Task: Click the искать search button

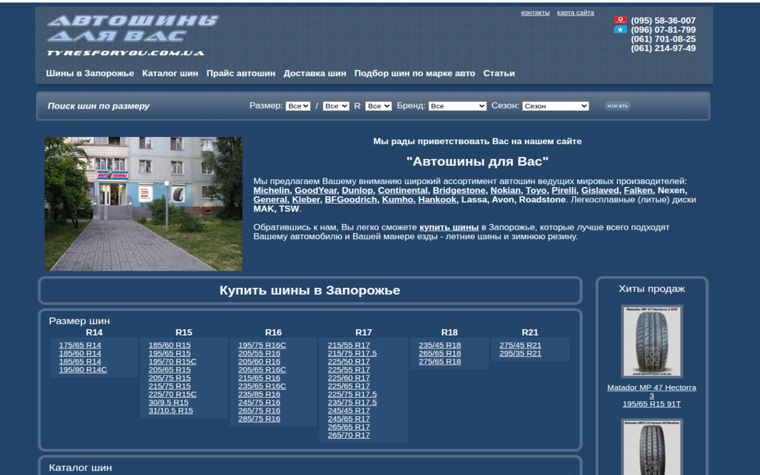Action: (x=617, y=106)
